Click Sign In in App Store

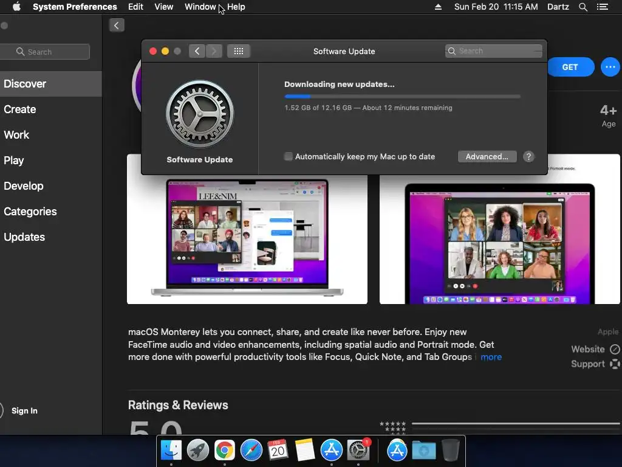[x=24, y=410]
